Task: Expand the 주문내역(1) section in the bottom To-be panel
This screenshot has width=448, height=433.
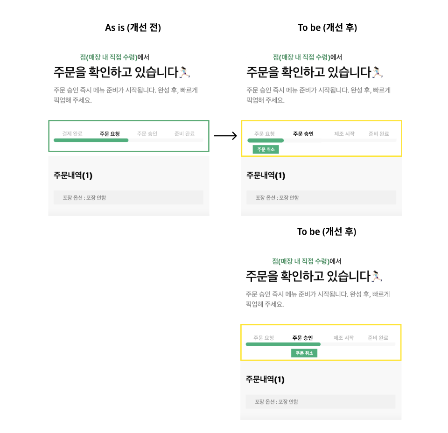Action: tap(264, 380)
